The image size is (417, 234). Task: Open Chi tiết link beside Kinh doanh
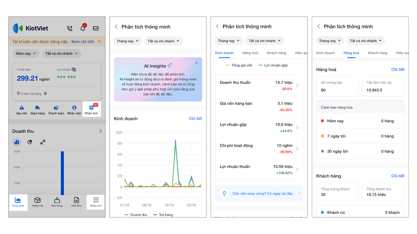pyautogui.click(x=195, y=119)
